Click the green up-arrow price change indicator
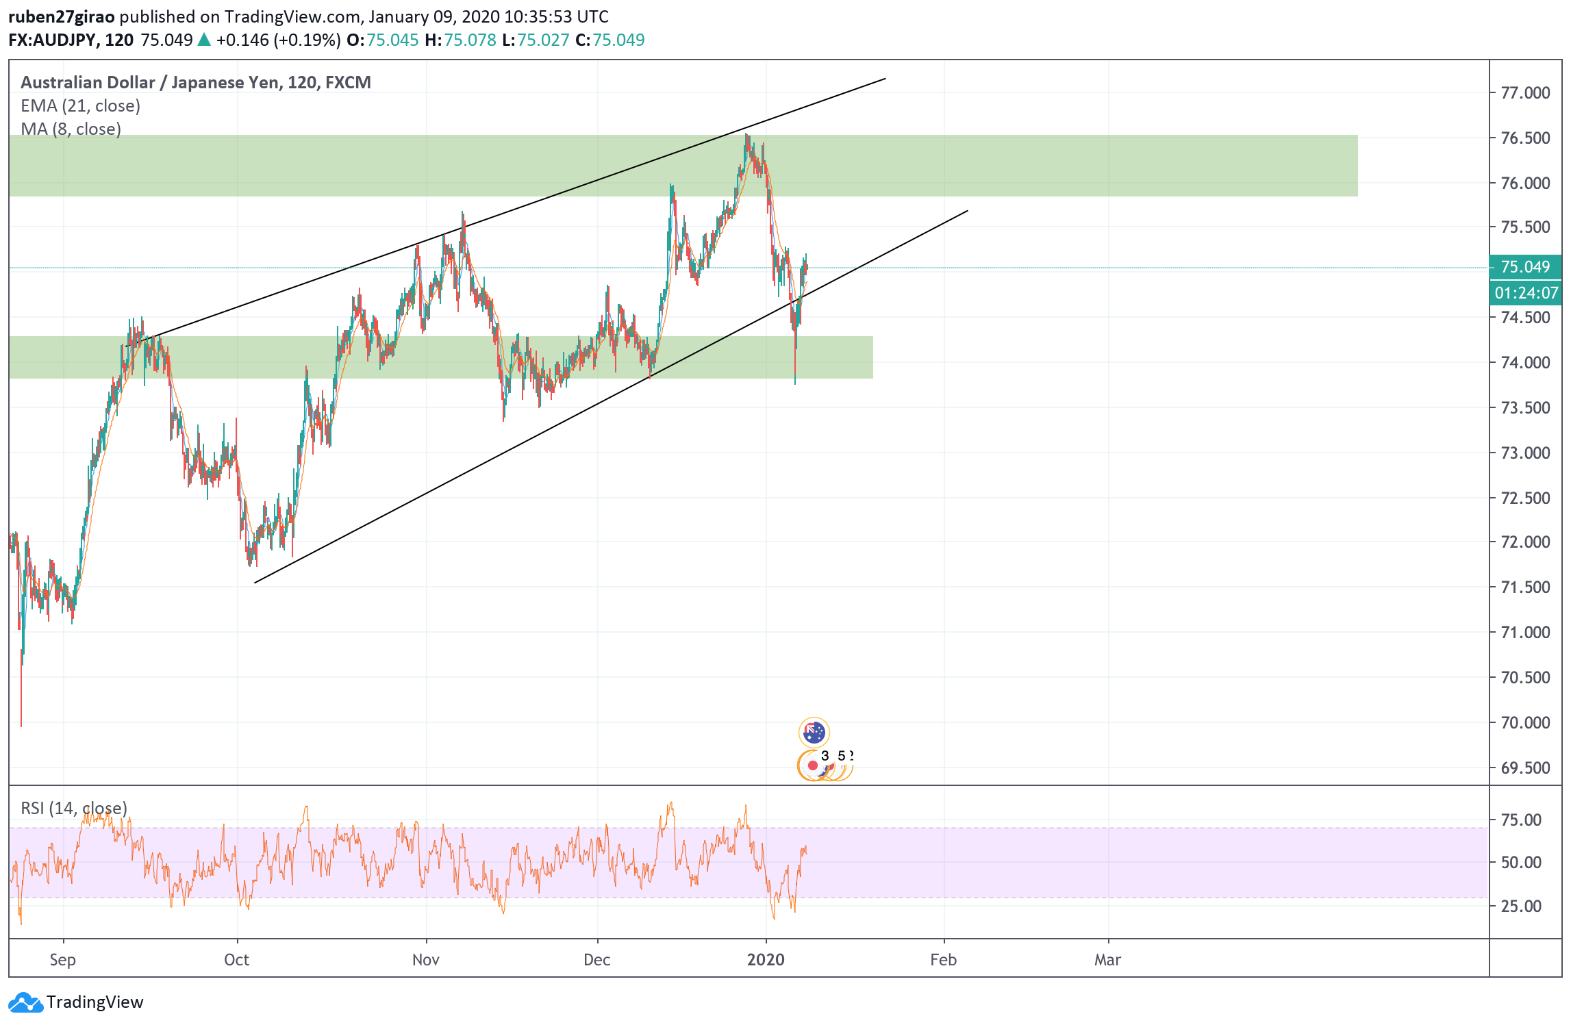This screenshot has height=1027, width=1571. [204, 40]
